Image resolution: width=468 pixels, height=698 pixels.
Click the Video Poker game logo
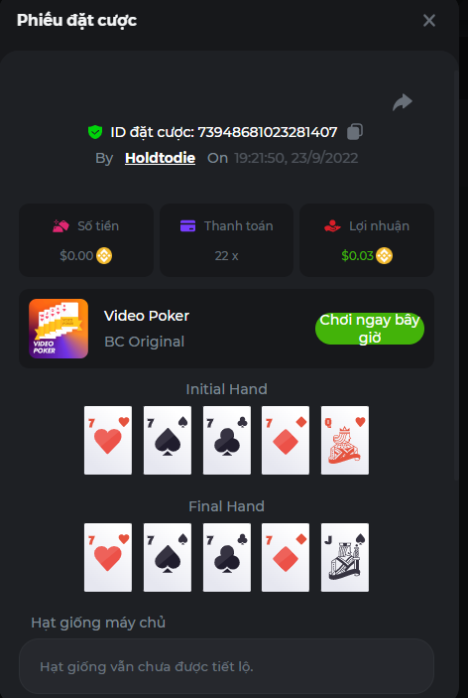pyautogui.click(x=58, y=329)
